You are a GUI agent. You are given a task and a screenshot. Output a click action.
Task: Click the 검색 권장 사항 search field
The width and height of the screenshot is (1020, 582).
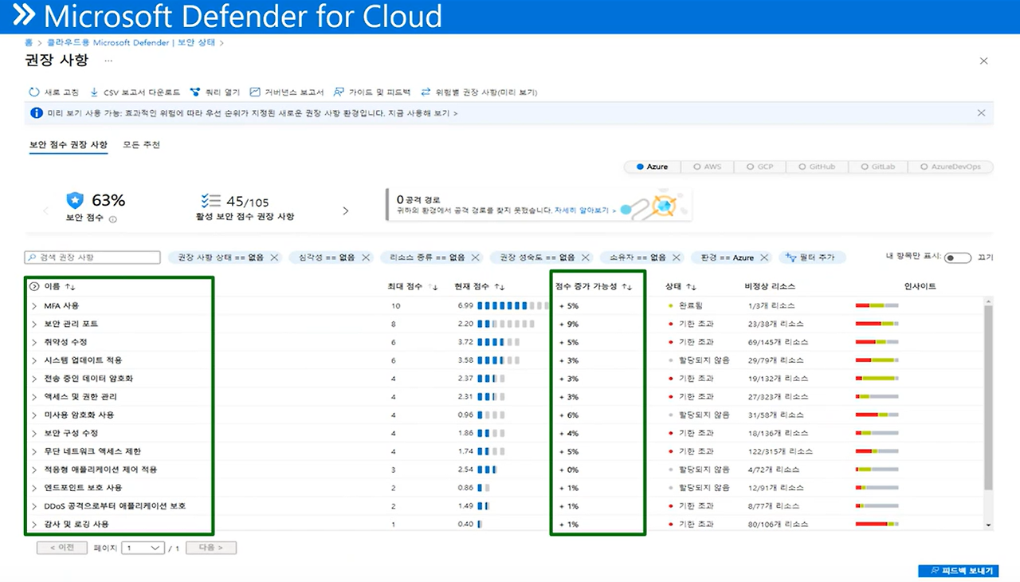pyautogui.click(x=92, y=258)
